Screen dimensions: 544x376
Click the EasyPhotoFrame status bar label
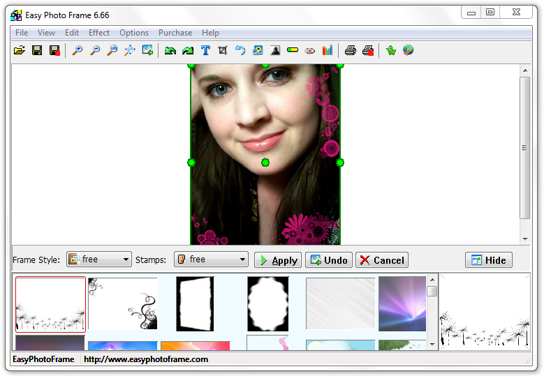pyautogui.click(x=43, y=359)
